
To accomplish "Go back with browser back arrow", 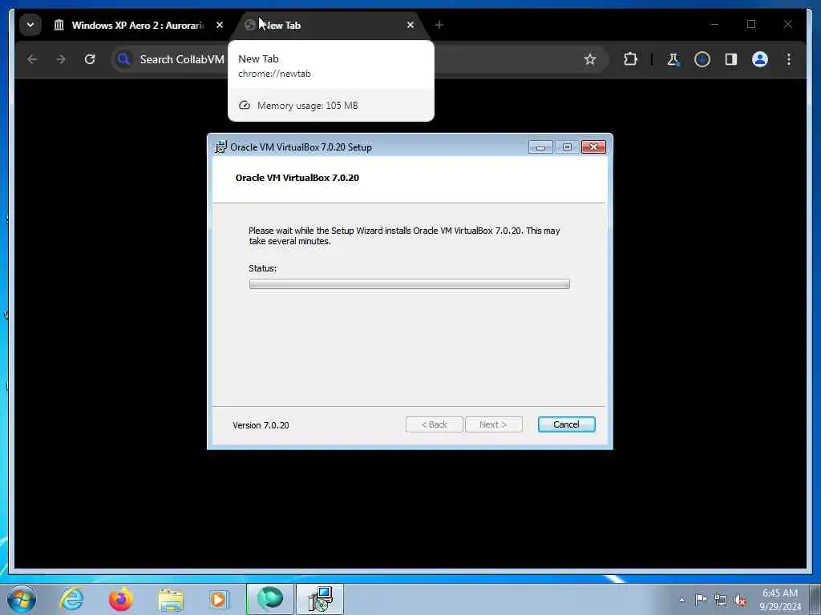I will click(x=32, y=59).
